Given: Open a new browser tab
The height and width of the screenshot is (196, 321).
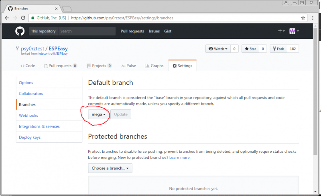Looking at the screenshot, I should [x=67, y=8].
